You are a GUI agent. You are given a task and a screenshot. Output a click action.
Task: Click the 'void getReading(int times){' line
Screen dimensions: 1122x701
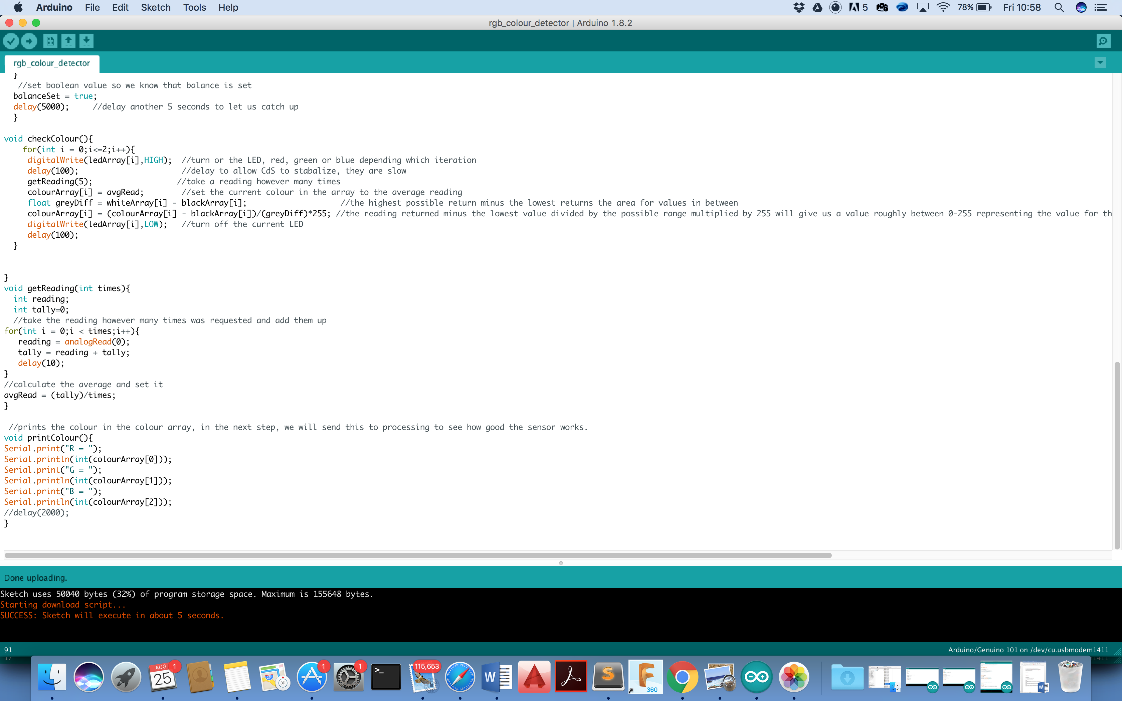click(x=67, y=288)
